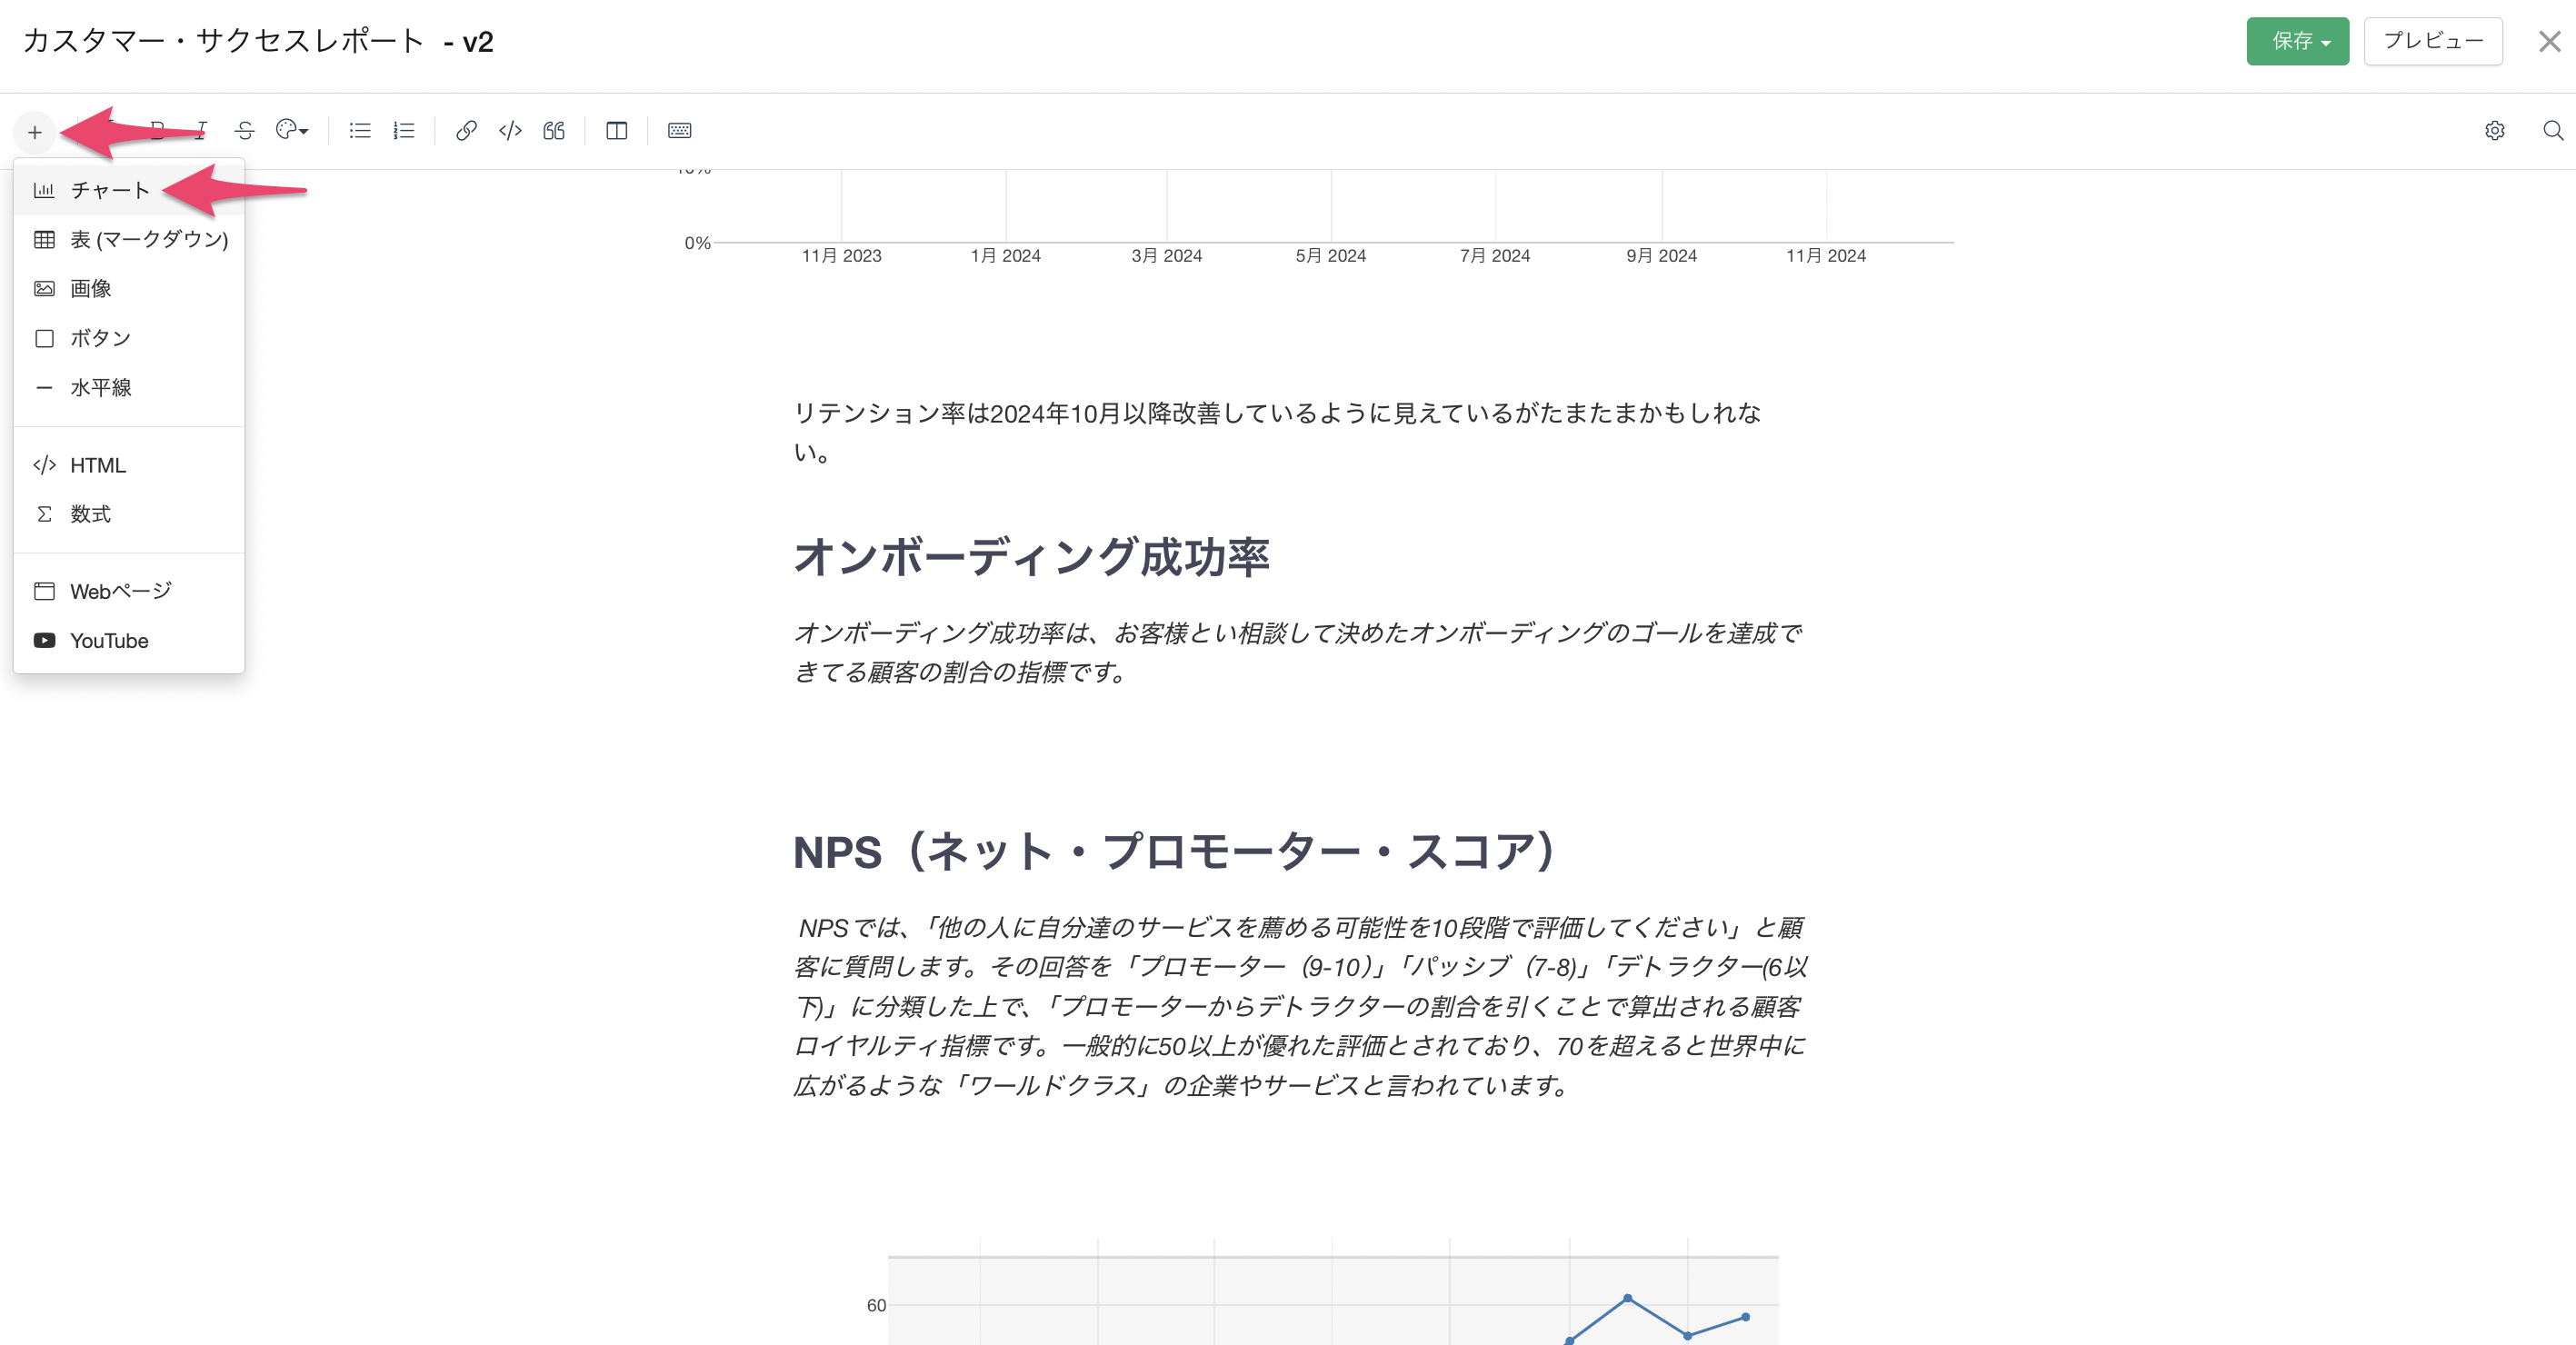Click the search magnifier icon
This screenshot has height=1345, width=2576.
click(x=2553, y=130)
